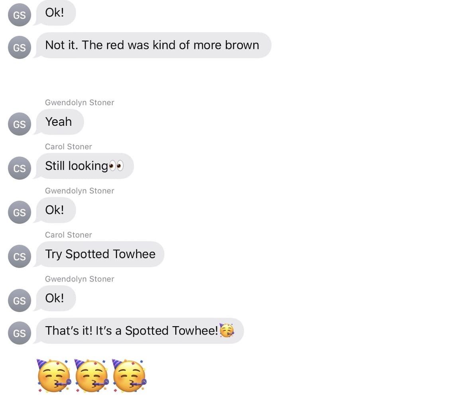This screenshot has width=459, height=397.
Task: Click the party face emoji after "Spotted Towhee!"
Action: pyautogui.click(x=227, y=331)
